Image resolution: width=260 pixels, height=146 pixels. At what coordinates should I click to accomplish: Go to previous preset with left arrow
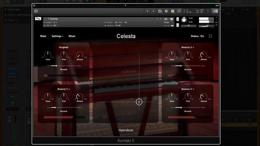[x=147, y=11]
